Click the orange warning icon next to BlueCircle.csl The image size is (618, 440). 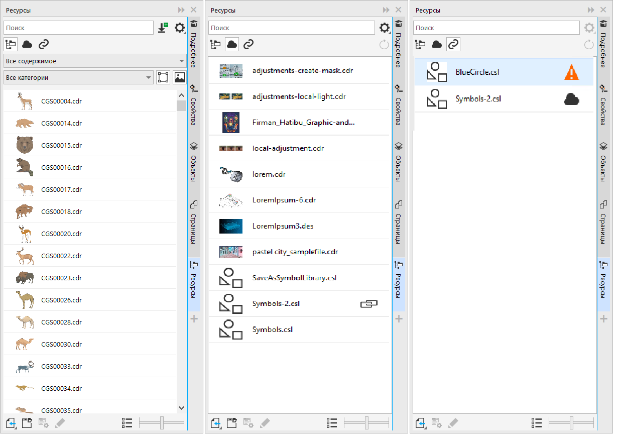point(571,72)
